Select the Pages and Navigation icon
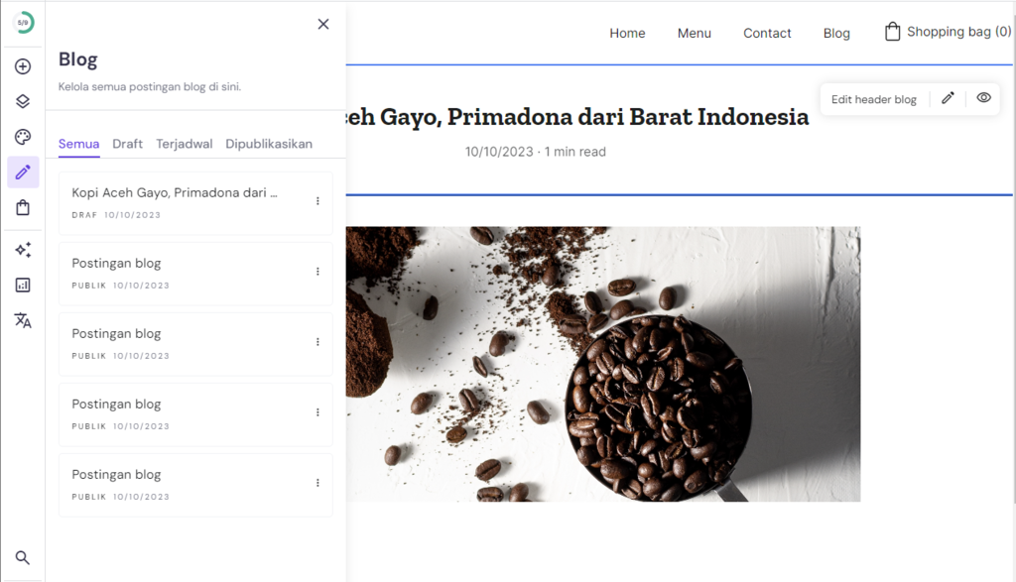Screen dimensions: 1016x582 click(22, 100)
